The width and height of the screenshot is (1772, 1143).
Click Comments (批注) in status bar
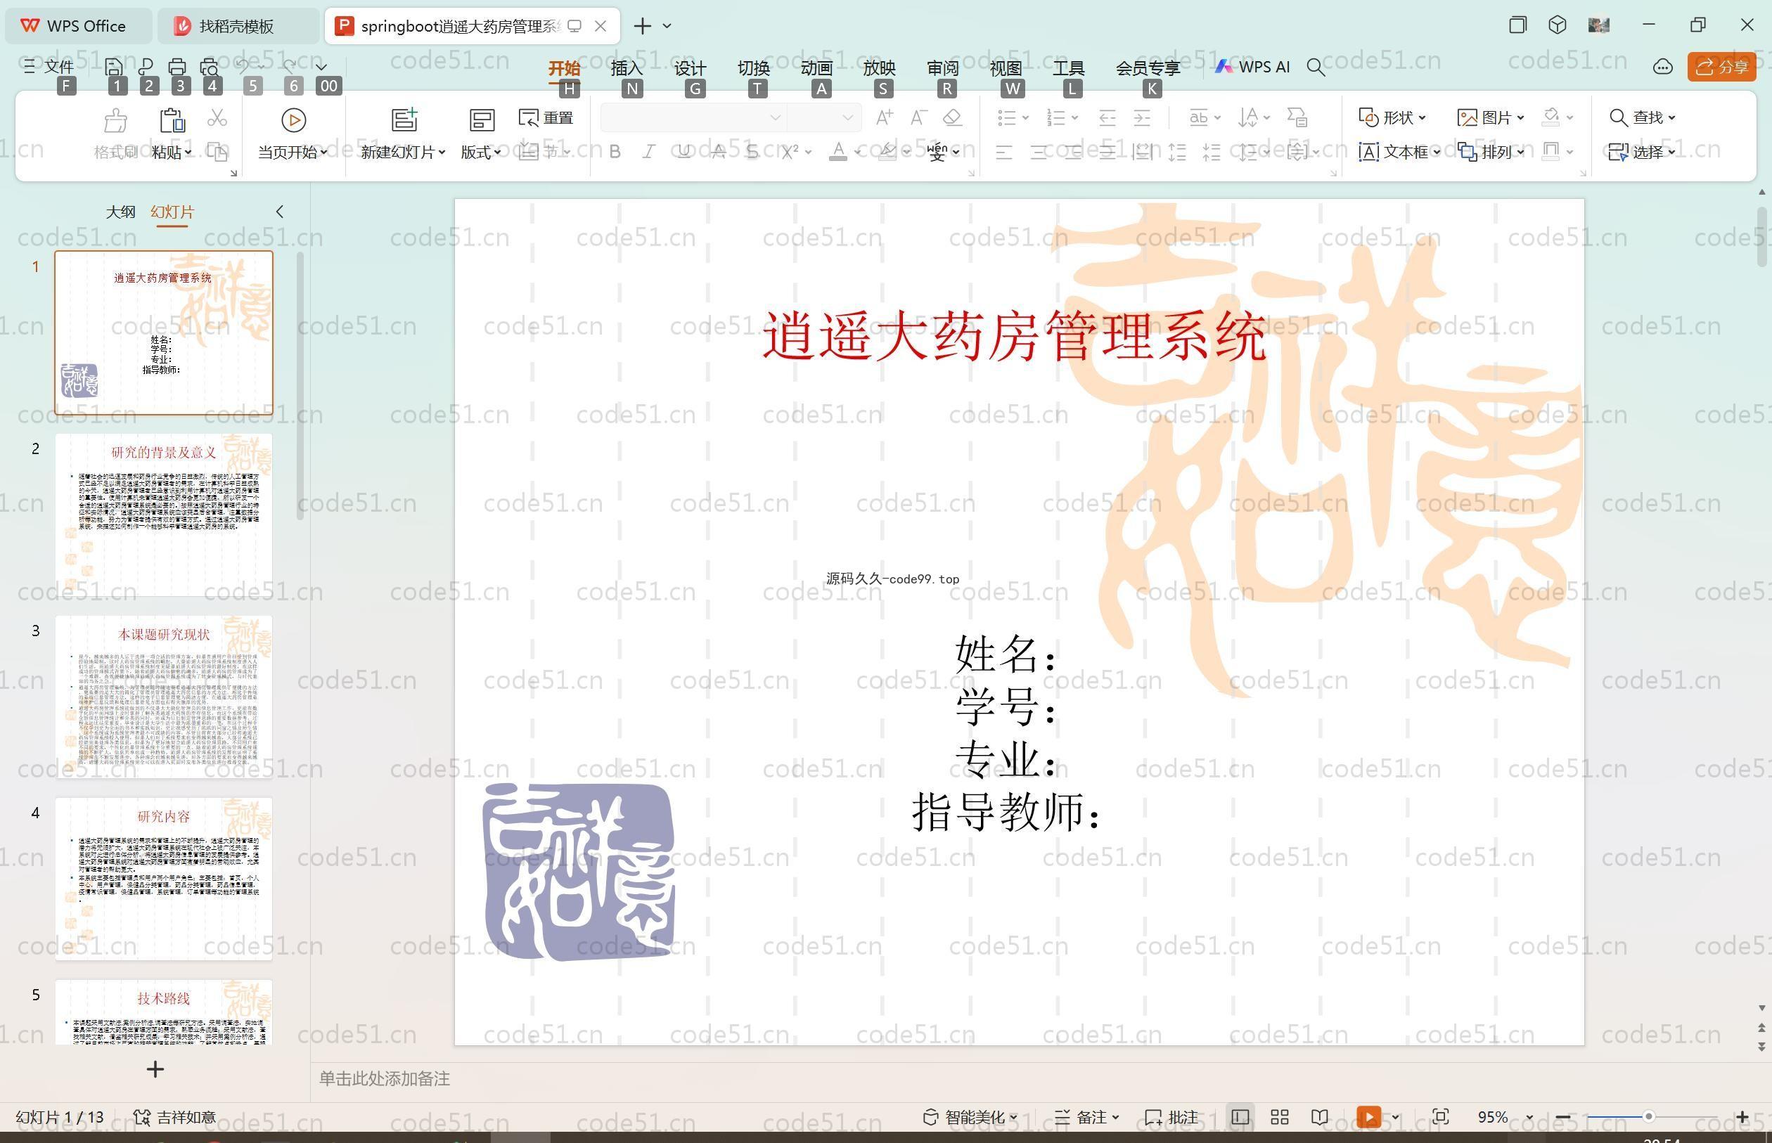(1171, 1117)
